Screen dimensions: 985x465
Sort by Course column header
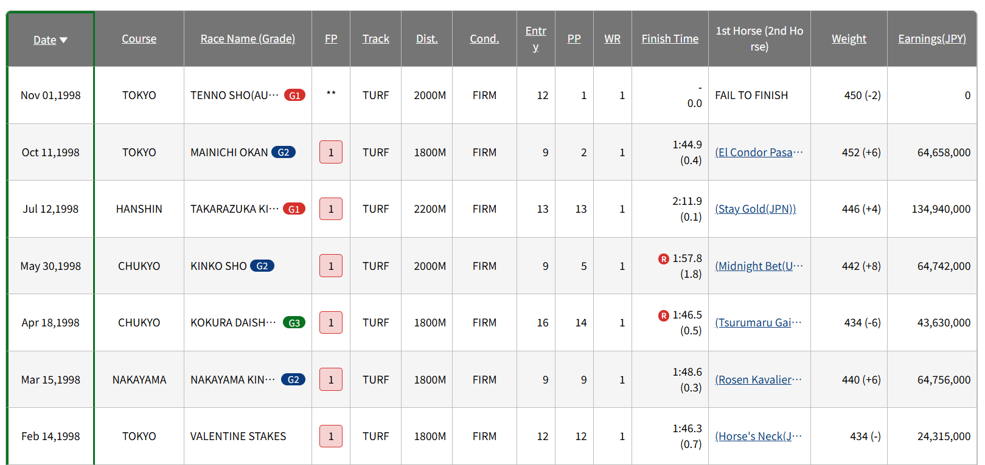tap(139, 39)
